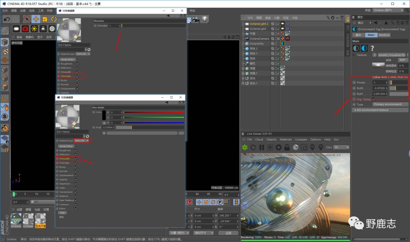Expand AO environment texture section
This screenshot has width=410, height=242.
372,110
